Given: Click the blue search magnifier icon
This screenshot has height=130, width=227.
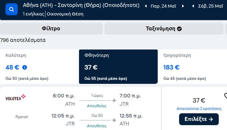Looking at the screenshot, I should click(x=12, y=9).
